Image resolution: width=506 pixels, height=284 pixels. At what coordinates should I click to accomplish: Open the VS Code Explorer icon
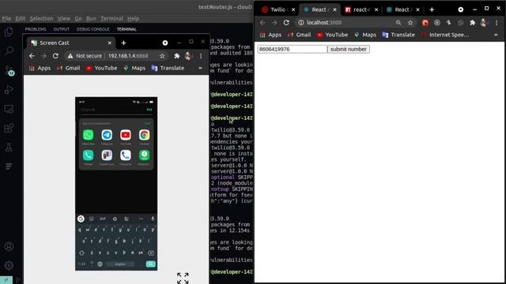pyautogui.click(x=9, y=32)
